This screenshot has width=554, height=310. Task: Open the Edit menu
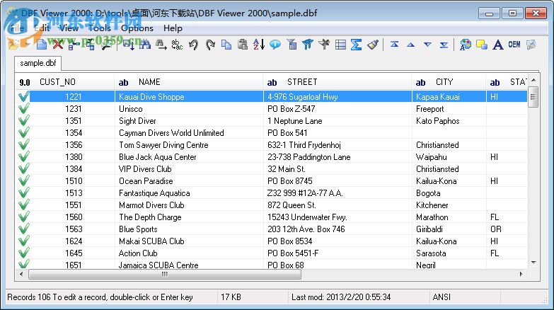tap(42, 28)
